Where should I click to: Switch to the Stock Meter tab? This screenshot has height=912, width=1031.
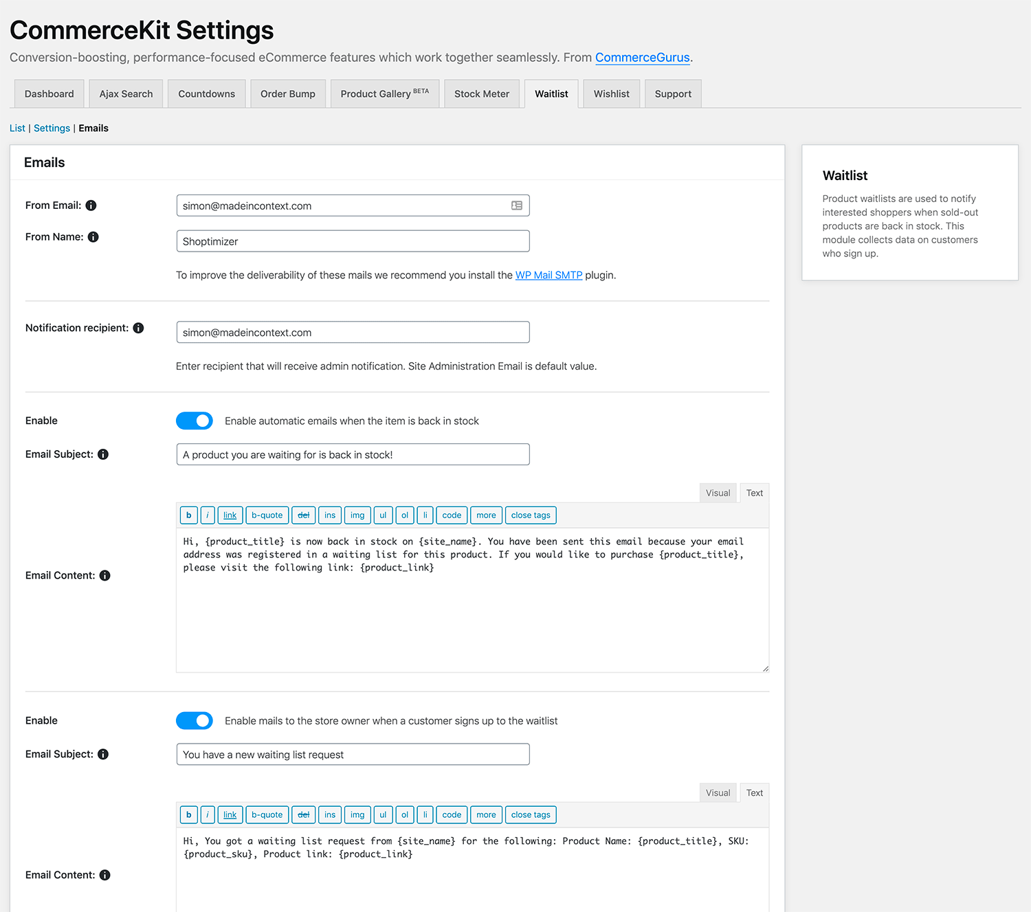482,93
